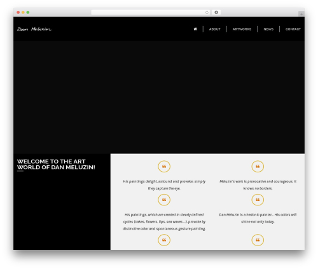318x269 pixels.
Task: Open a new browser tab with the plus button
Action: (301, 14)
